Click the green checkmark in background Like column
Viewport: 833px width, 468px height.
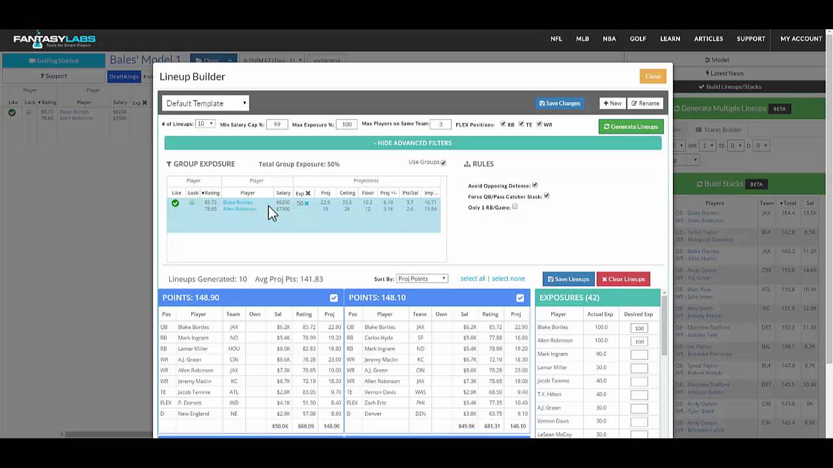pos(12,112)
